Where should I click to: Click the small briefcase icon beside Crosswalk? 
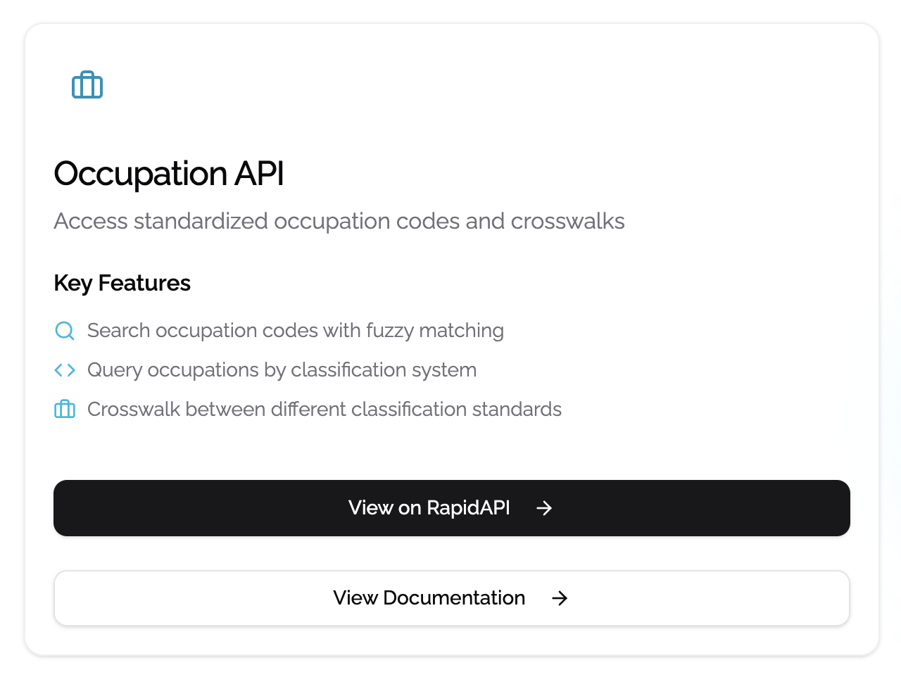65,410
